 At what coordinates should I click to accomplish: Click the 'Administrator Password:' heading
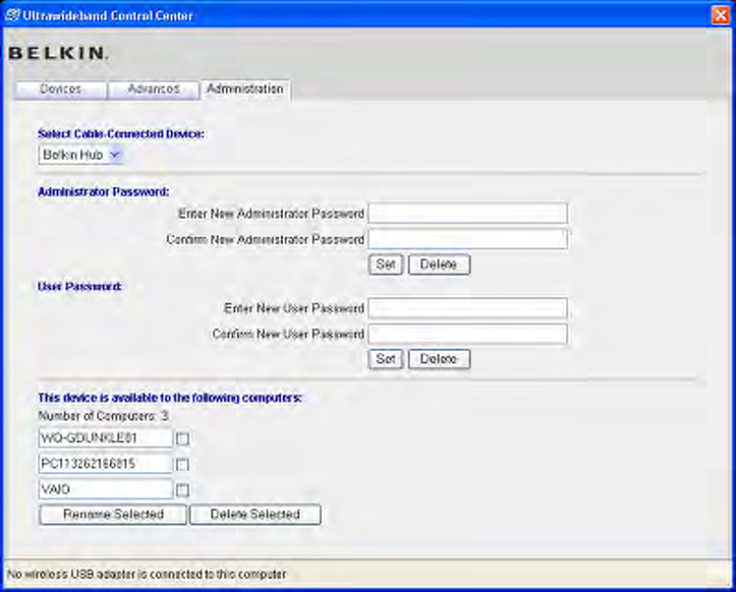[x=103, y=192]
